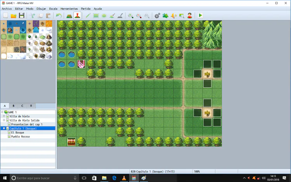Image resolution: width=291 pixels, height=182 pixels.
Task: Open VLC media player from the taskbar
Action: pyautogui.click(x=124, y=178)
